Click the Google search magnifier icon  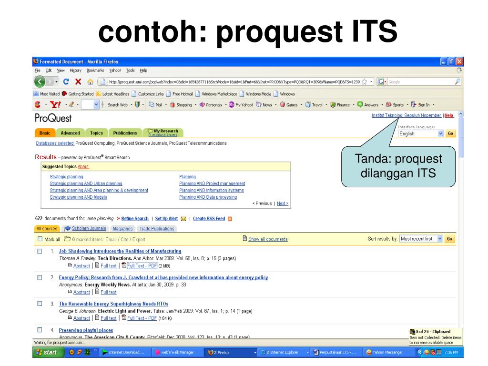coord(457,82)
